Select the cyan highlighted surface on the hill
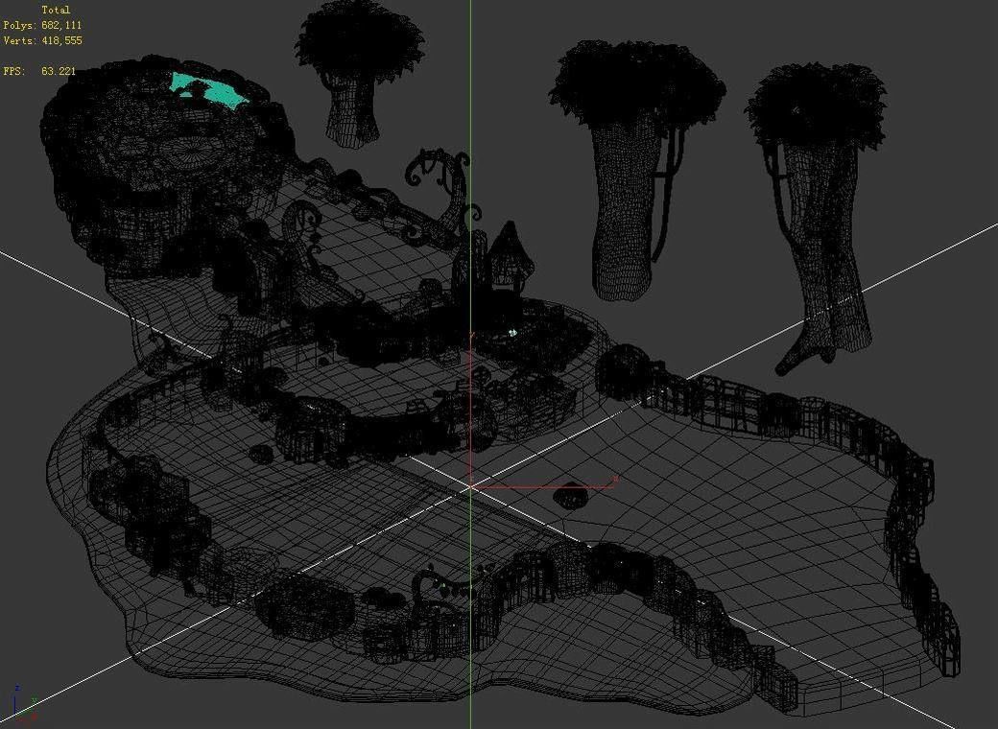 pos(210,91)
